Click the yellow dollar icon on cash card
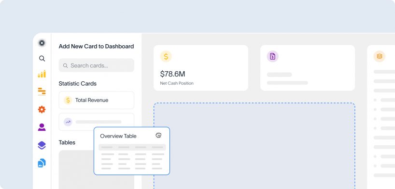The width and height of the screenshot is (395, 189). 166,56
